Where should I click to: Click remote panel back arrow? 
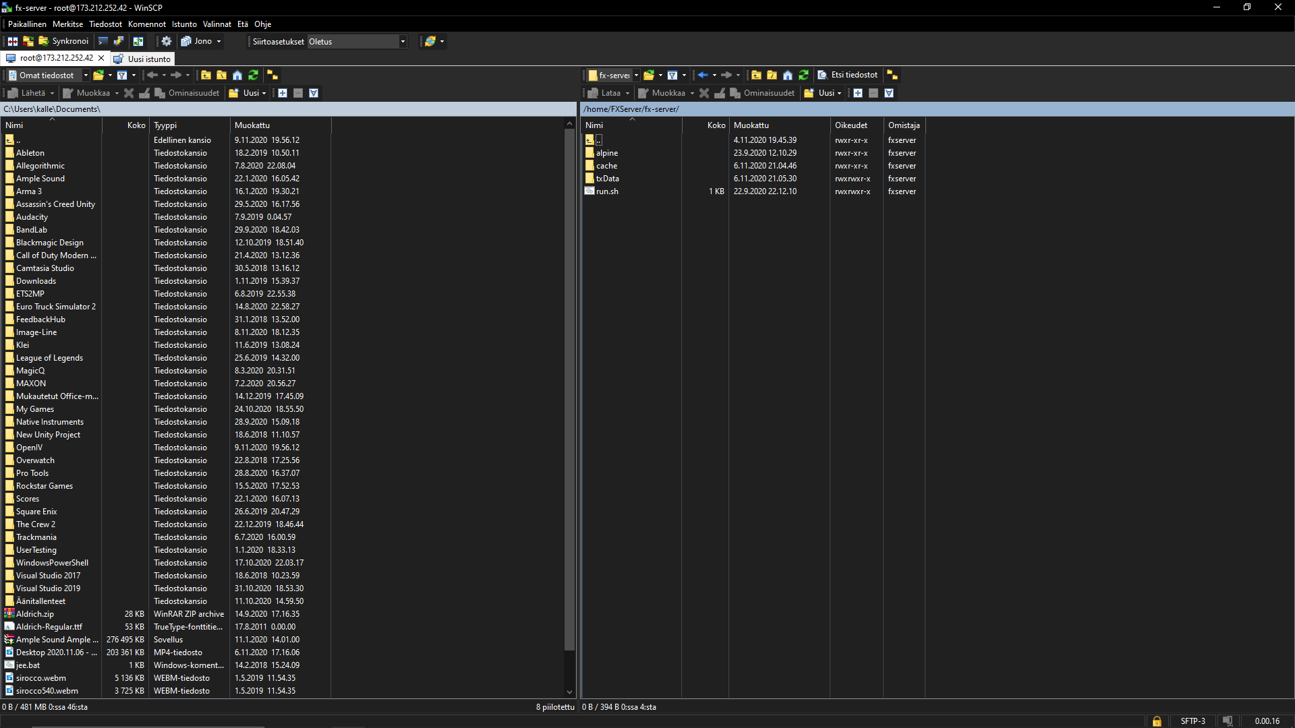(x=703, y=75)
